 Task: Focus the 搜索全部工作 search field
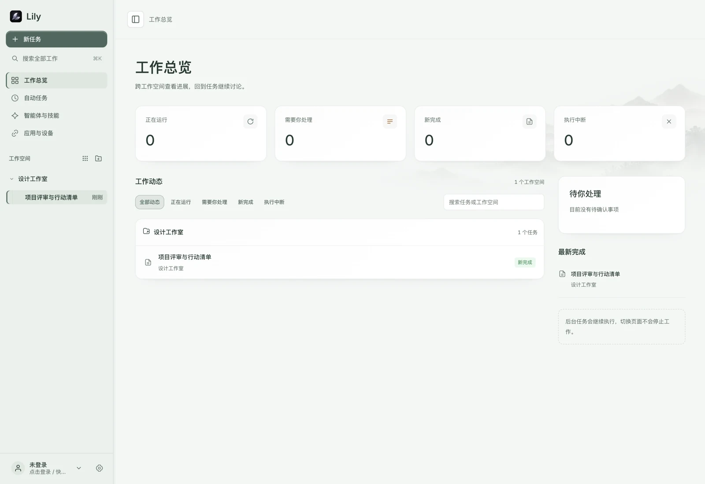pos(56,59)
